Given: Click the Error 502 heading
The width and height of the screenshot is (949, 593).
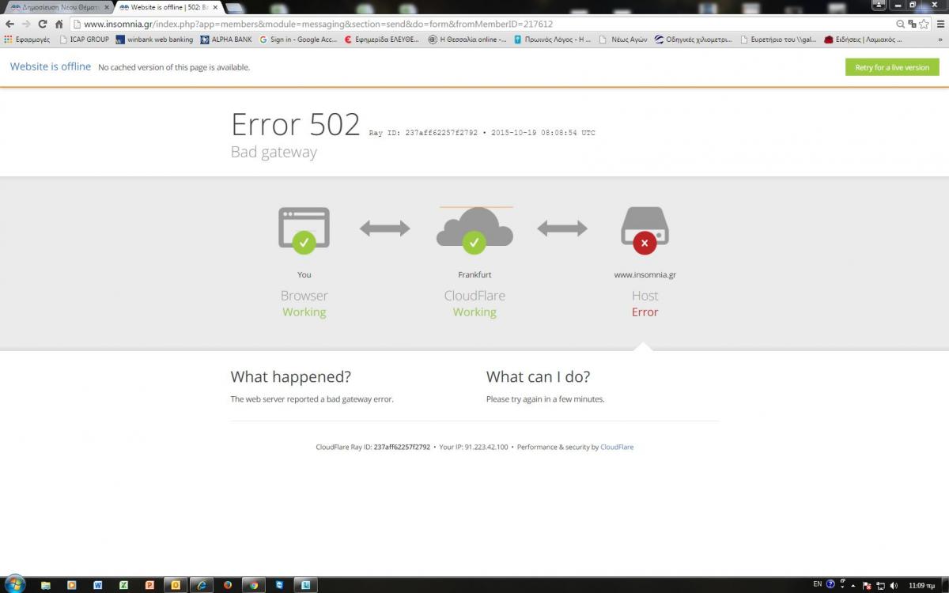Looking at the screenshot, I should [x=295, y=125].
